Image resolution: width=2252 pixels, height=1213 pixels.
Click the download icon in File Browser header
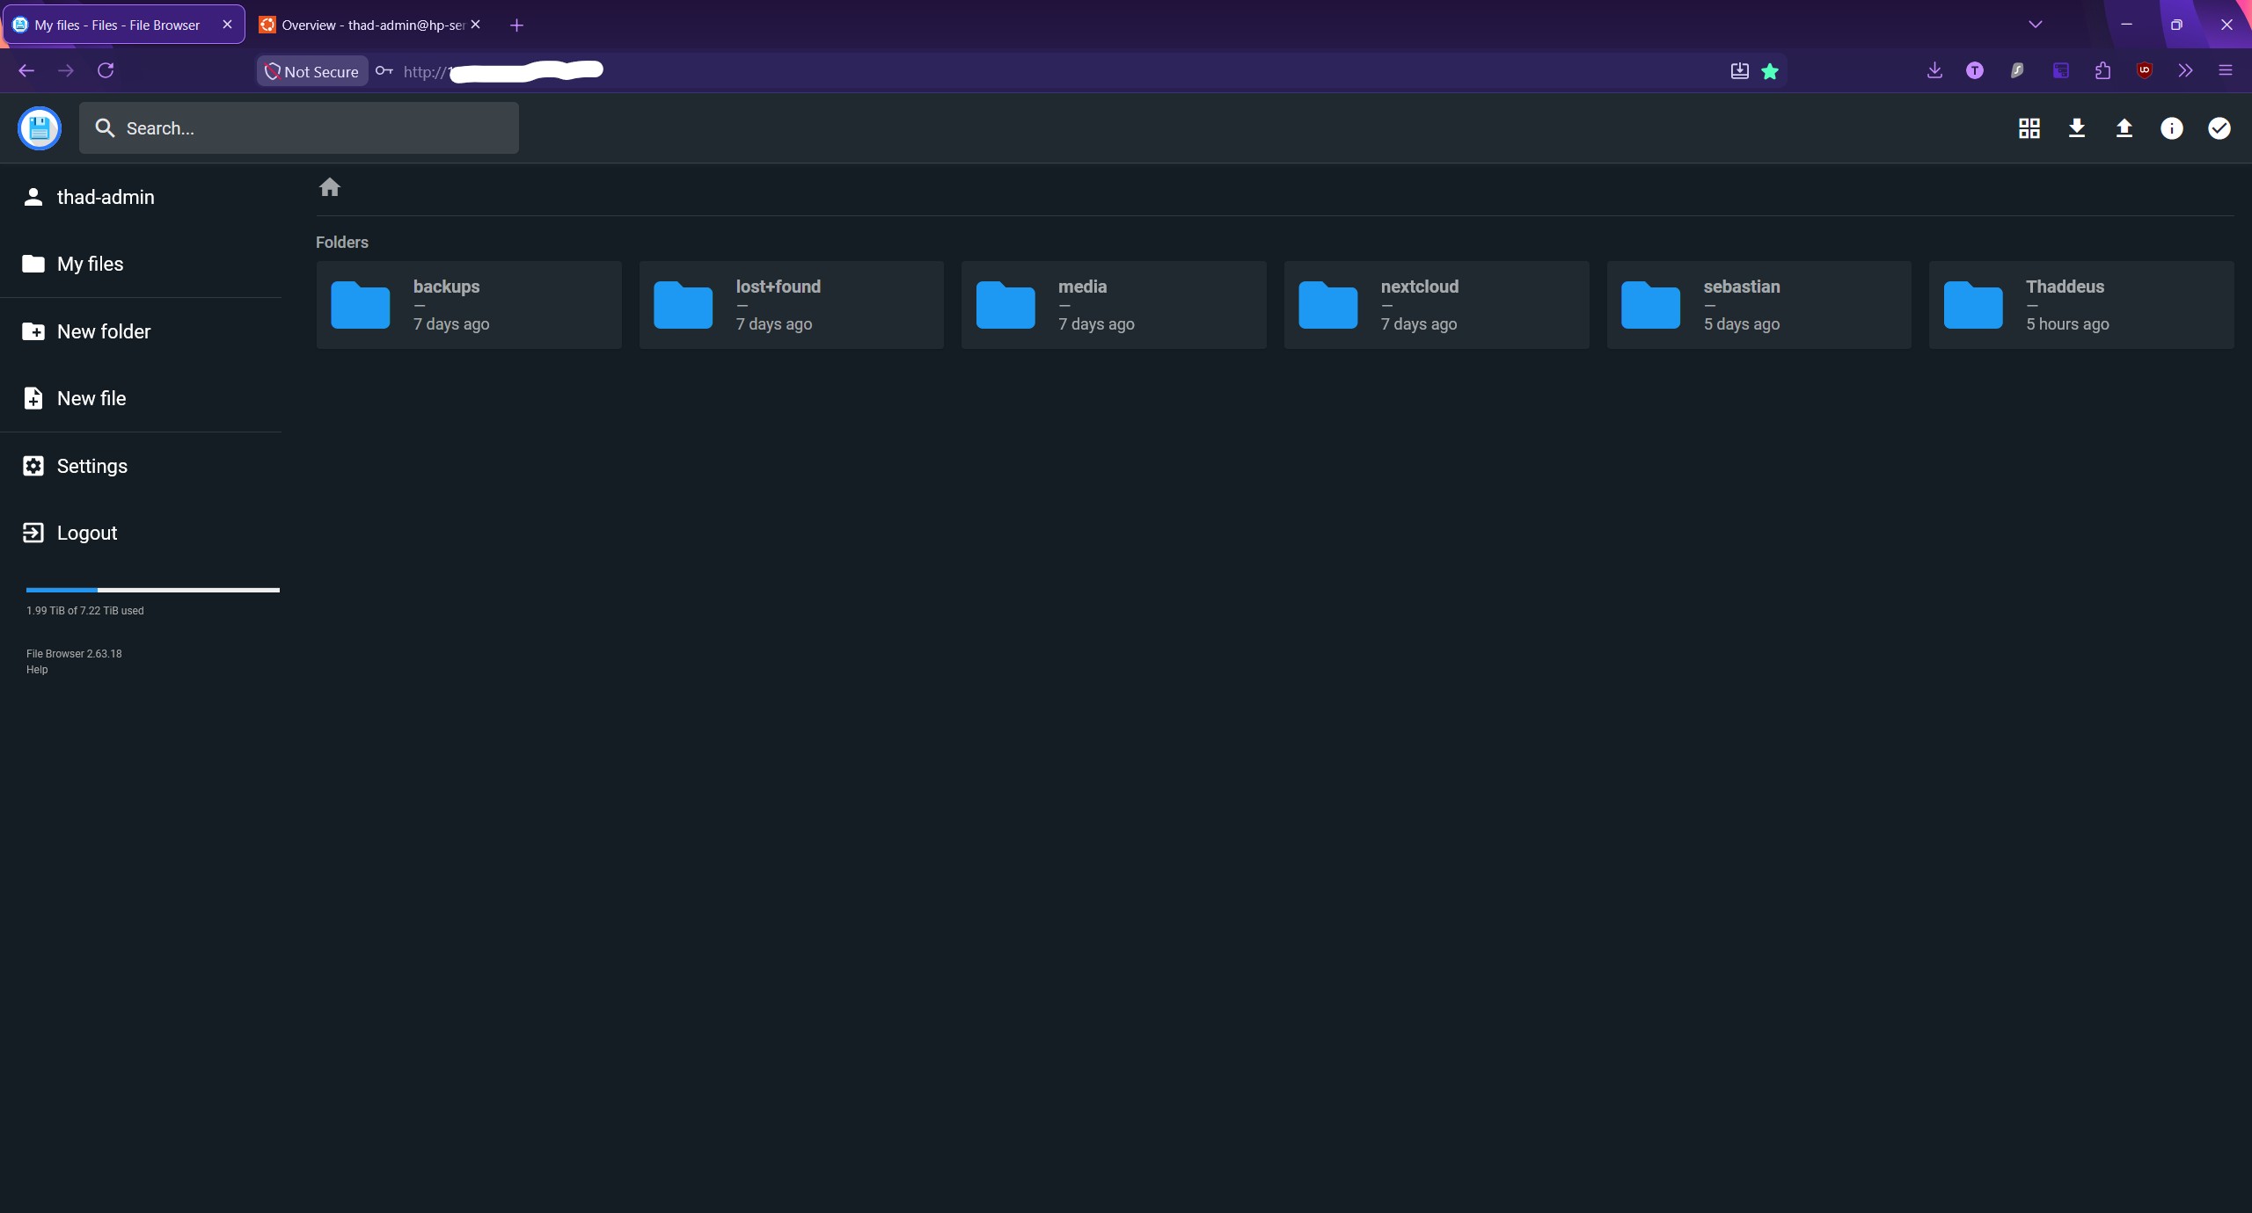click(2076, 128)
